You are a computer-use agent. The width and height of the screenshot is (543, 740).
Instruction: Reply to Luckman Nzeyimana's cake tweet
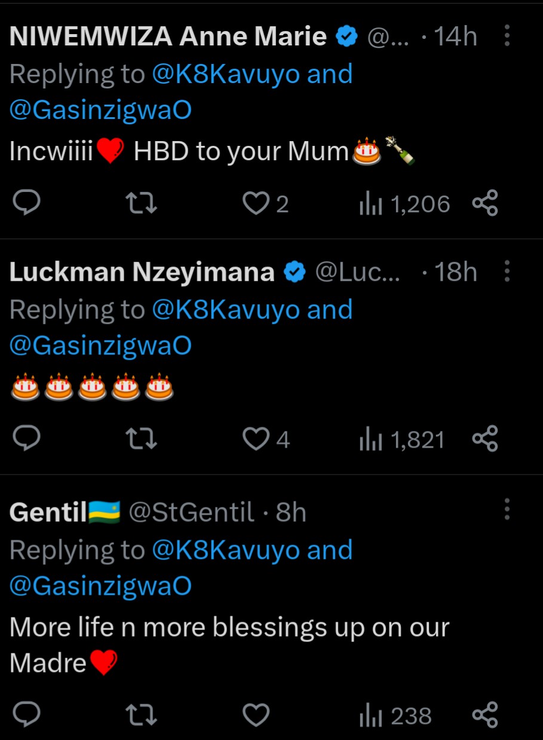coord(26,439)
